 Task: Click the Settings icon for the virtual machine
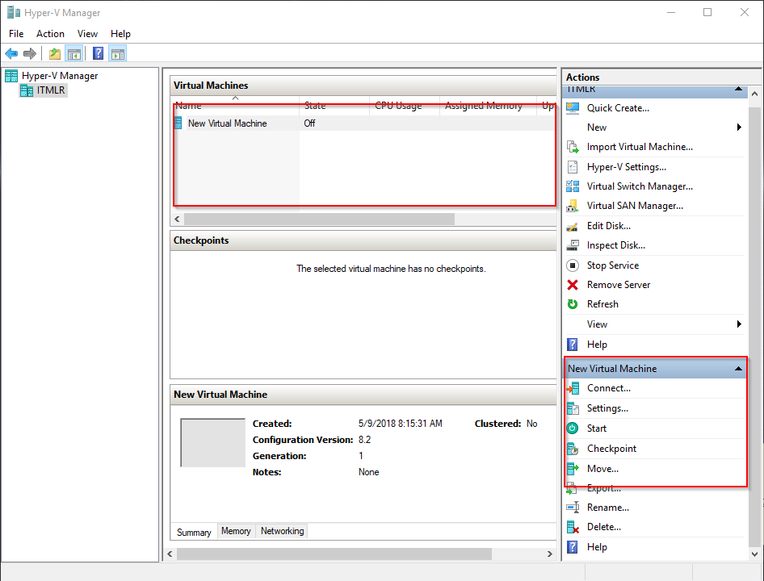click(573, 408)
